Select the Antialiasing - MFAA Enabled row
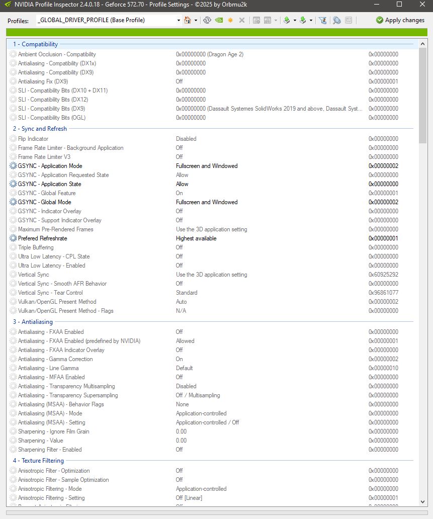This screenshot has width=433, height=519. click(212, 377)
